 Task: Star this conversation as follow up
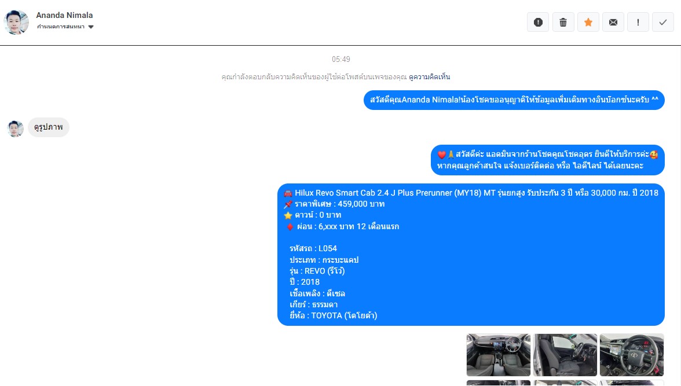tap(588, 22)
